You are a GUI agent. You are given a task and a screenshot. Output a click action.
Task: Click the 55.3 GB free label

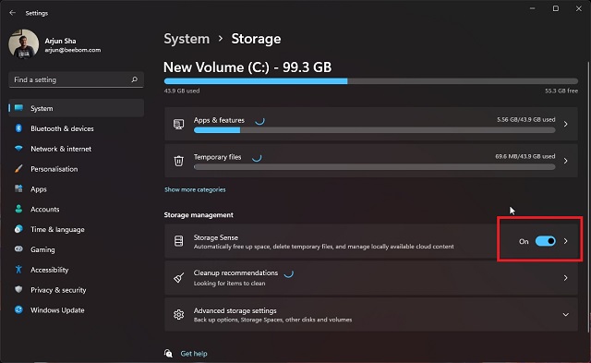pos(561,91)
